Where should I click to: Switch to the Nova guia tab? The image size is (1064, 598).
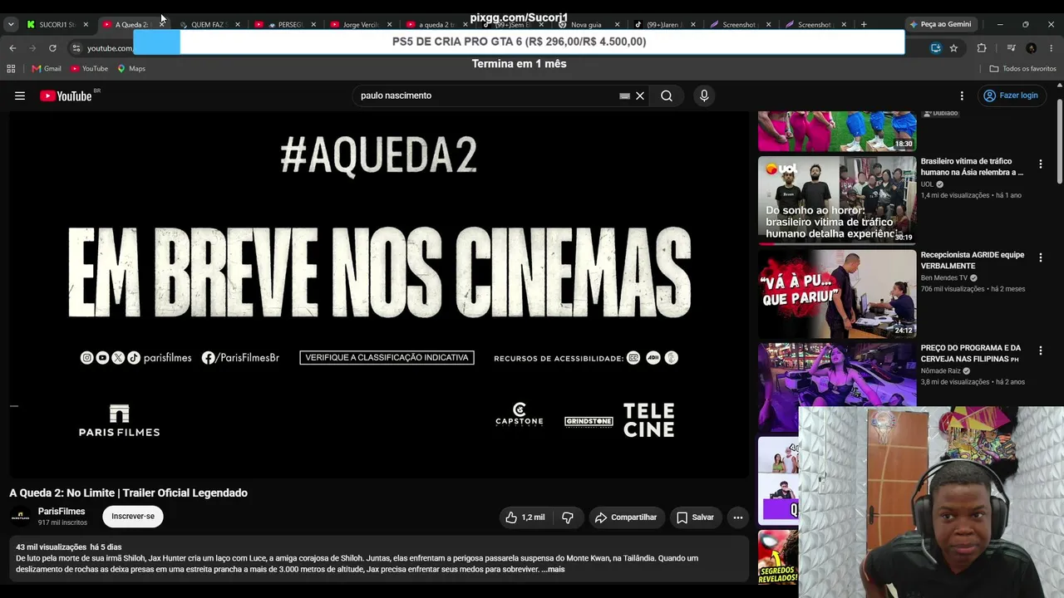coord(589,25)
